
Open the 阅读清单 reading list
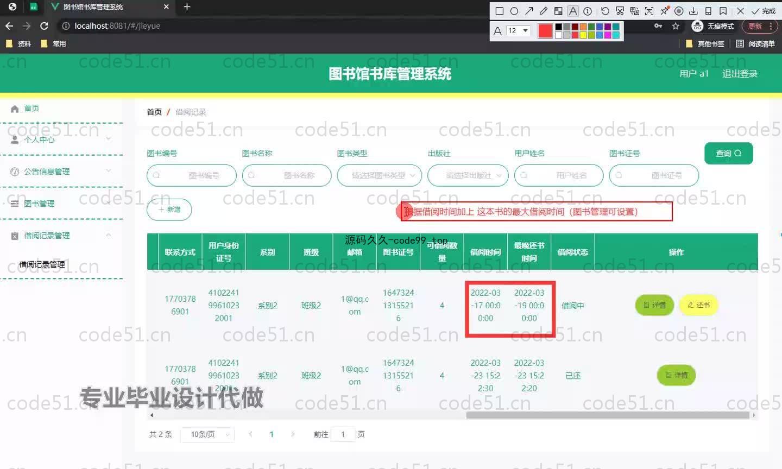click(x=755, y=44)
